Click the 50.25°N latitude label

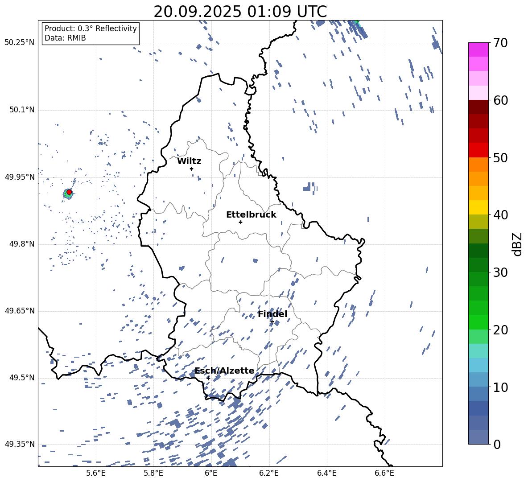[x=20, y=43]
